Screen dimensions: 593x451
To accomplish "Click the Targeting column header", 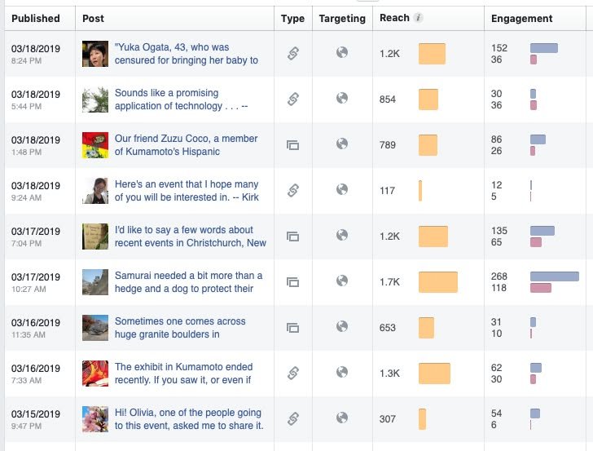I will tap(342, 18).
